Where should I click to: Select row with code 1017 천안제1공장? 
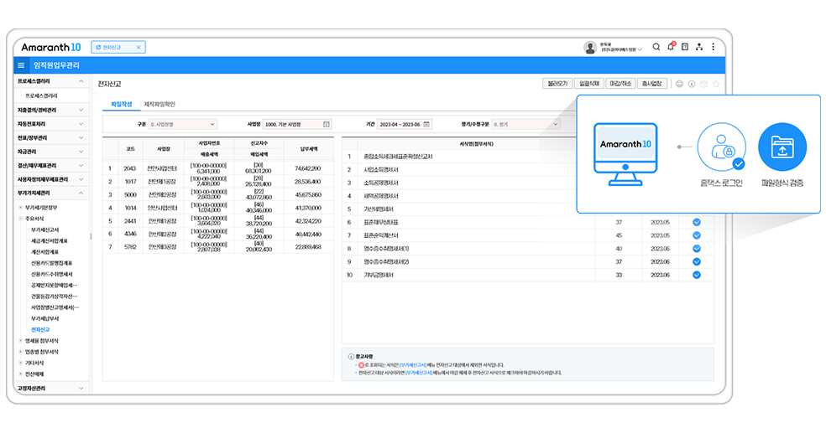218,181
